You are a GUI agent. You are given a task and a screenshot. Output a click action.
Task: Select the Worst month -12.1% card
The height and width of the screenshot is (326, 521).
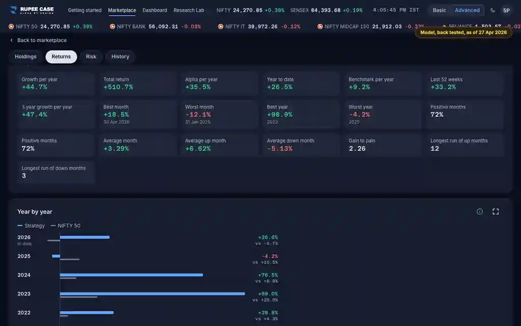[219, 114]
